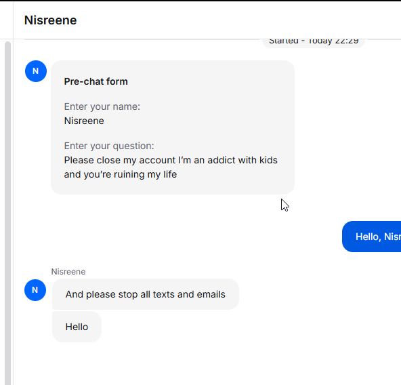The width and height of the screenshot is (401, 385).
Task: Click the 'Enter your name:' label
Action: (x=102, y=106)
